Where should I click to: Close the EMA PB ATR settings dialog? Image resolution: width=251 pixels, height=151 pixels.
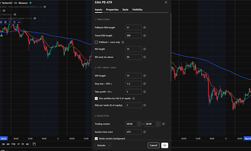(x=166, y=3)
